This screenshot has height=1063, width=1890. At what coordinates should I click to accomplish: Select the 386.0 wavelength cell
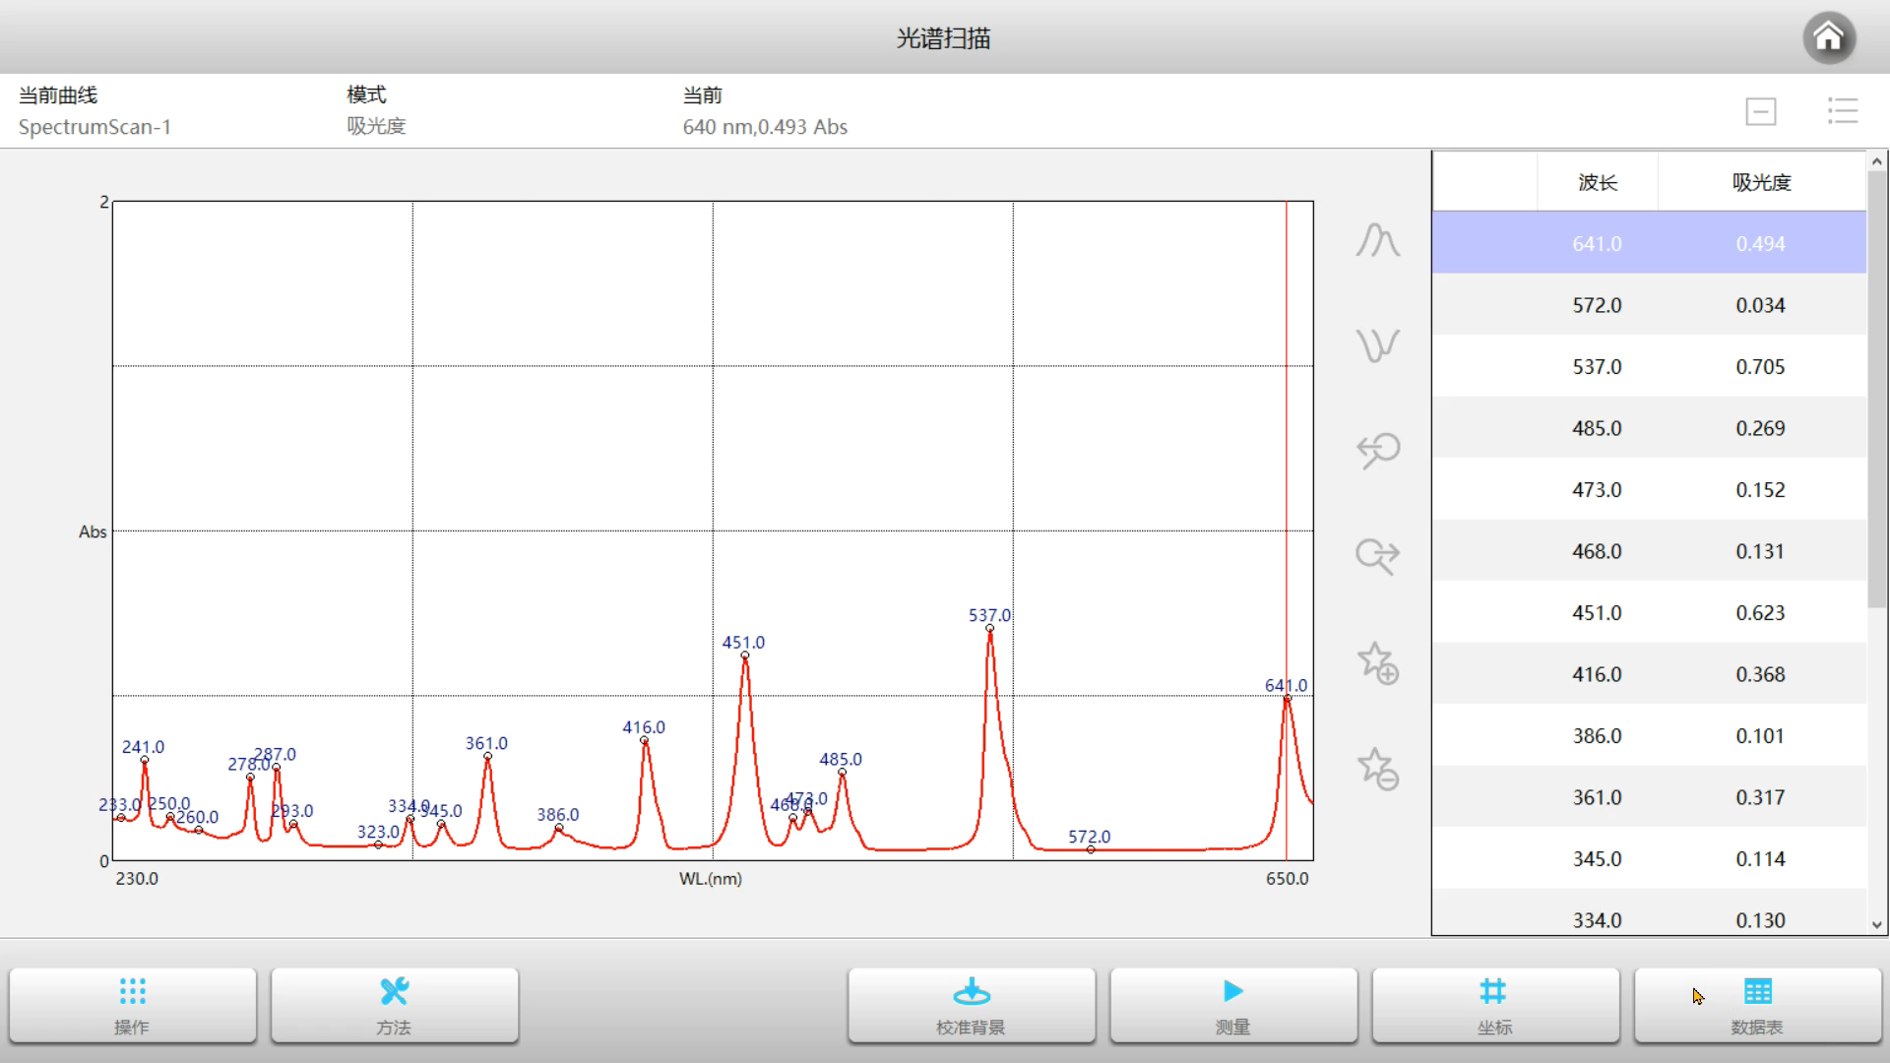1597,735
